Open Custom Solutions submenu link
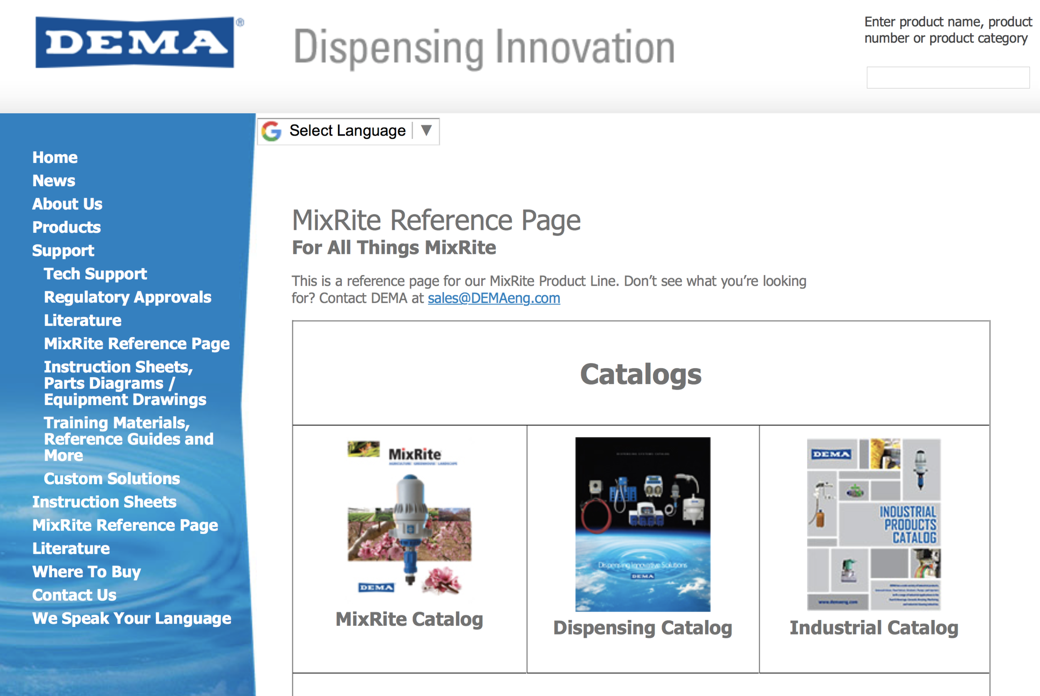 point(112,479)
